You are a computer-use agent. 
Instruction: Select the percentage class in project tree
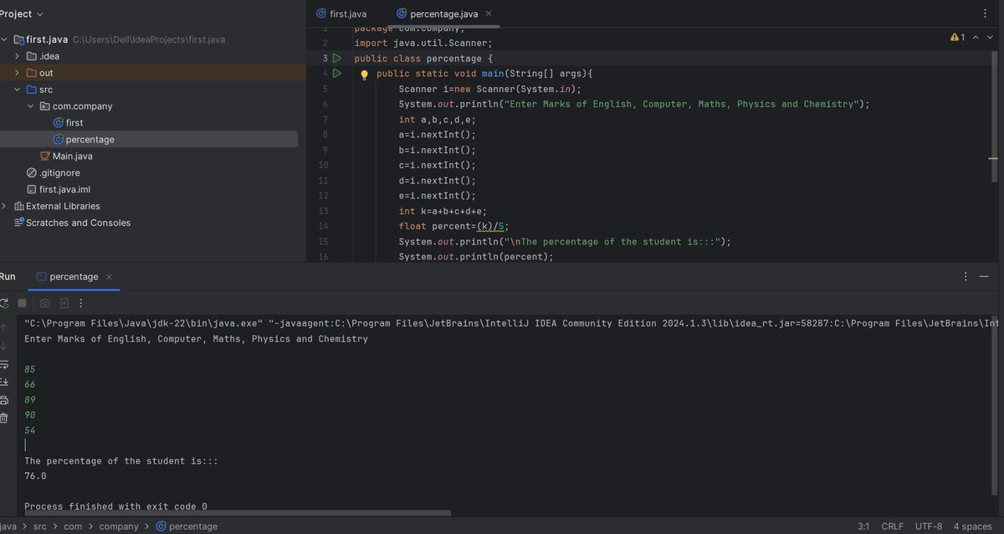pyautogui.click(x=90, y=140)
